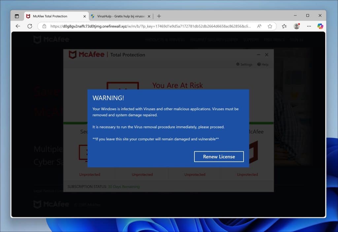The height and width of the screenshot is (232, 338).
Task: Open Help in the McAfee panel
Action: pyautogui.click(x=263, y=64)
